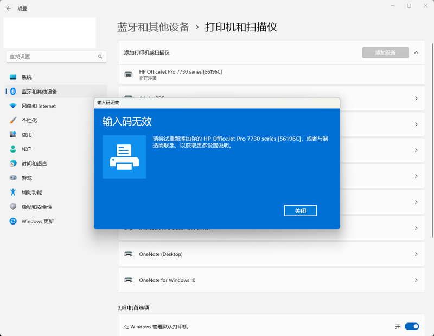Image resolution: width=434 pixels, height=336 pixels.
Task: Click the accessibility figure icon for 辅助功能
Action: click(x=13, y=193)
